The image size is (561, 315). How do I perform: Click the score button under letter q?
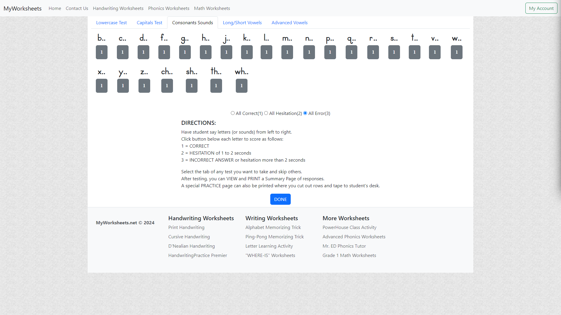coord(352,52)
